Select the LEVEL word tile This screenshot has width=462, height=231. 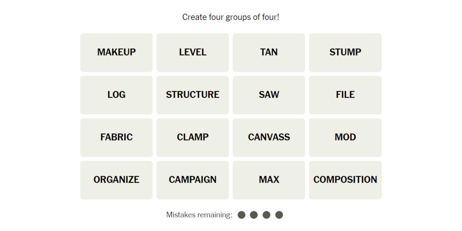pos(193,52)
